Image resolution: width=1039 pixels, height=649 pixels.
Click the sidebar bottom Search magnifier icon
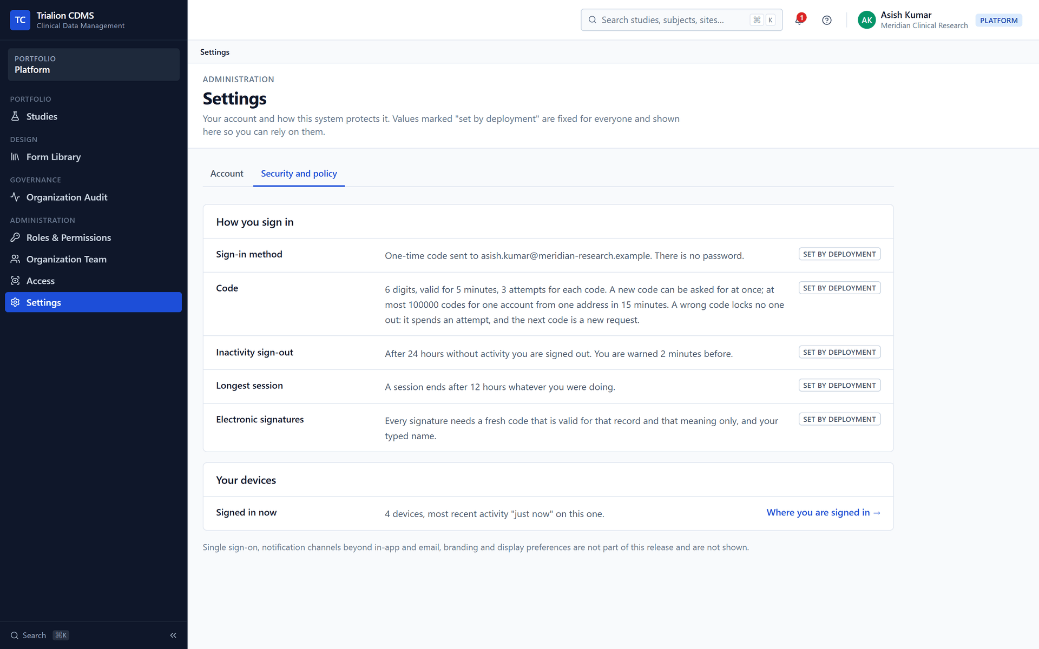pyautogui.click(x=15, y=635)
